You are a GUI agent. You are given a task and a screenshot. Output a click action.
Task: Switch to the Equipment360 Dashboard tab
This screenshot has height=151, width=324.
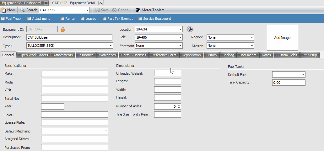pos(21,3)
